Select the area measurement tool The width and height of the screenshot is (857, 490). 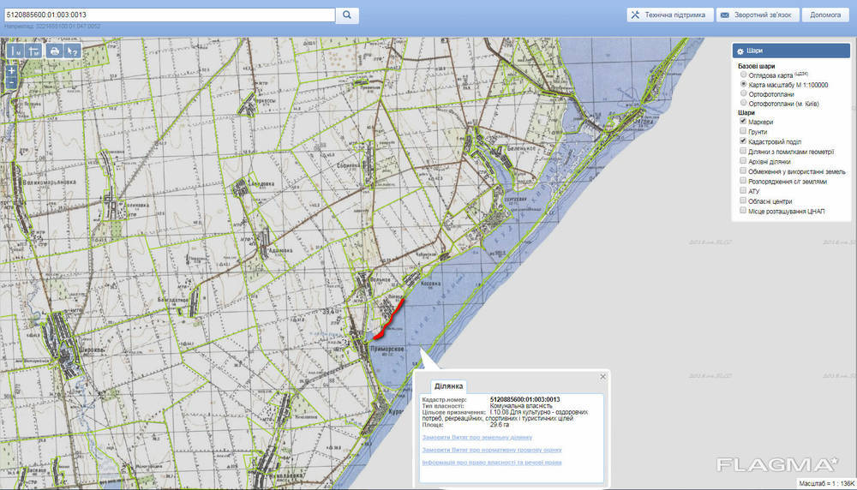click(x=34, y=51)
